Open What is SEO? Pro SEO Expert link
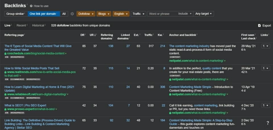Image resolution: width=273 pixels, height=130 pixels. [25, 105]
